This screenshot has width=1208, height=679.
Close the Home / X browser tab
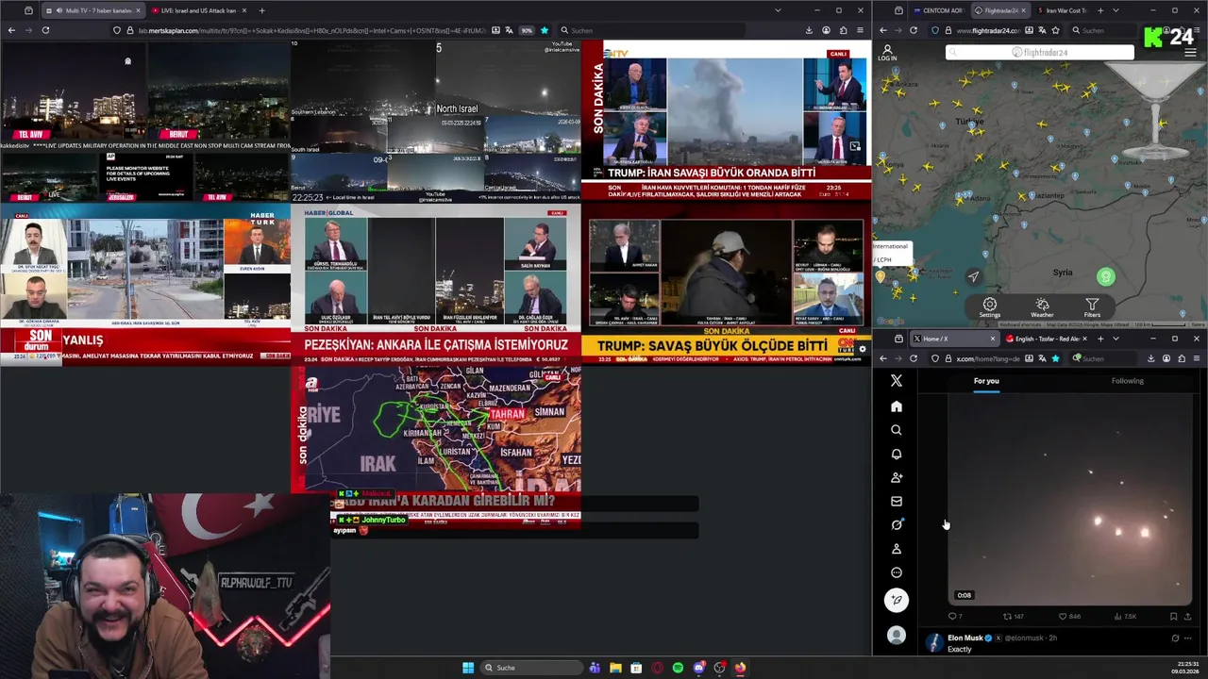pos(992,339)
